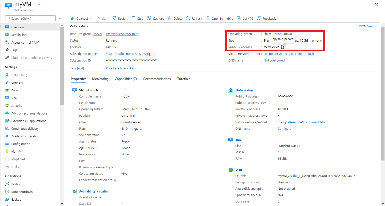Switch to the Monitoring tab
Image resolution: width=385 pixels, height=206 pixels.
(100, 79)
